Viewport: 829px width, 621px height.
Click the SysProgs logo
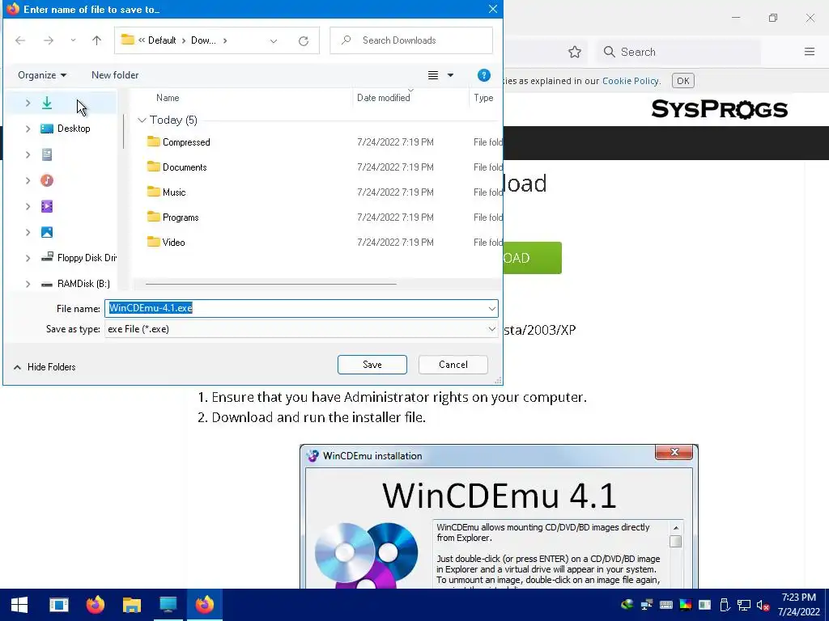pyautogui.click(x=720, y=109)
